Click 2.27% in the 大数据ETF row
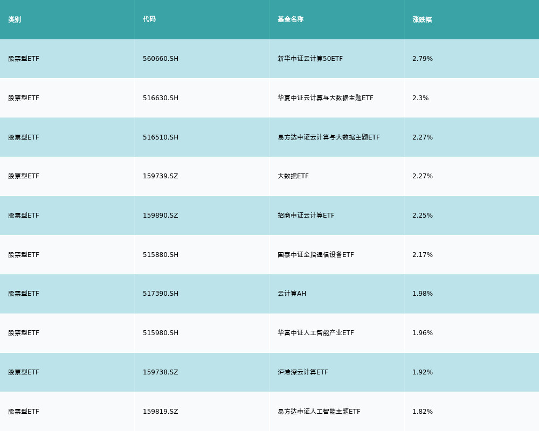The image size is (539, 431). click(x=423, y=176)
